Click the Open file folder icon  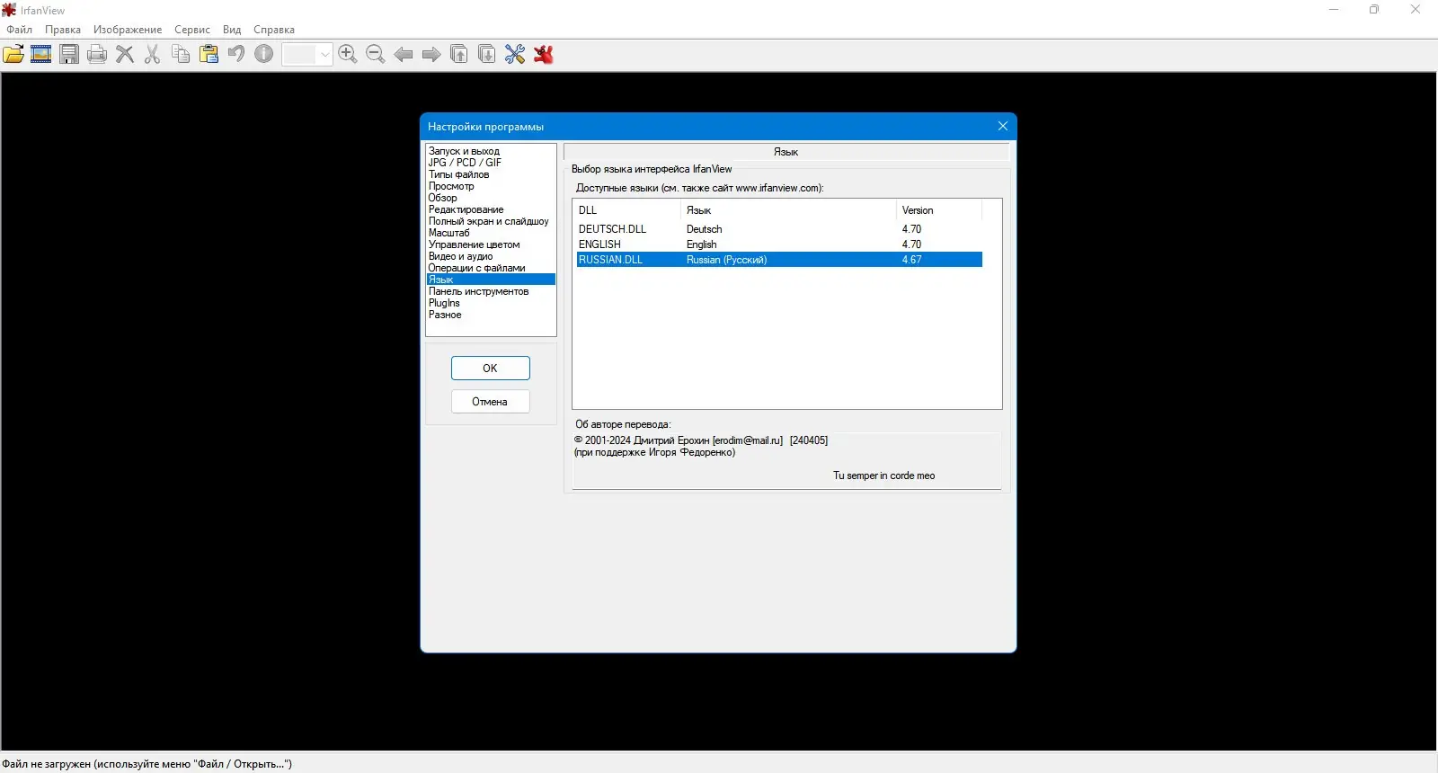pos(13,54)
